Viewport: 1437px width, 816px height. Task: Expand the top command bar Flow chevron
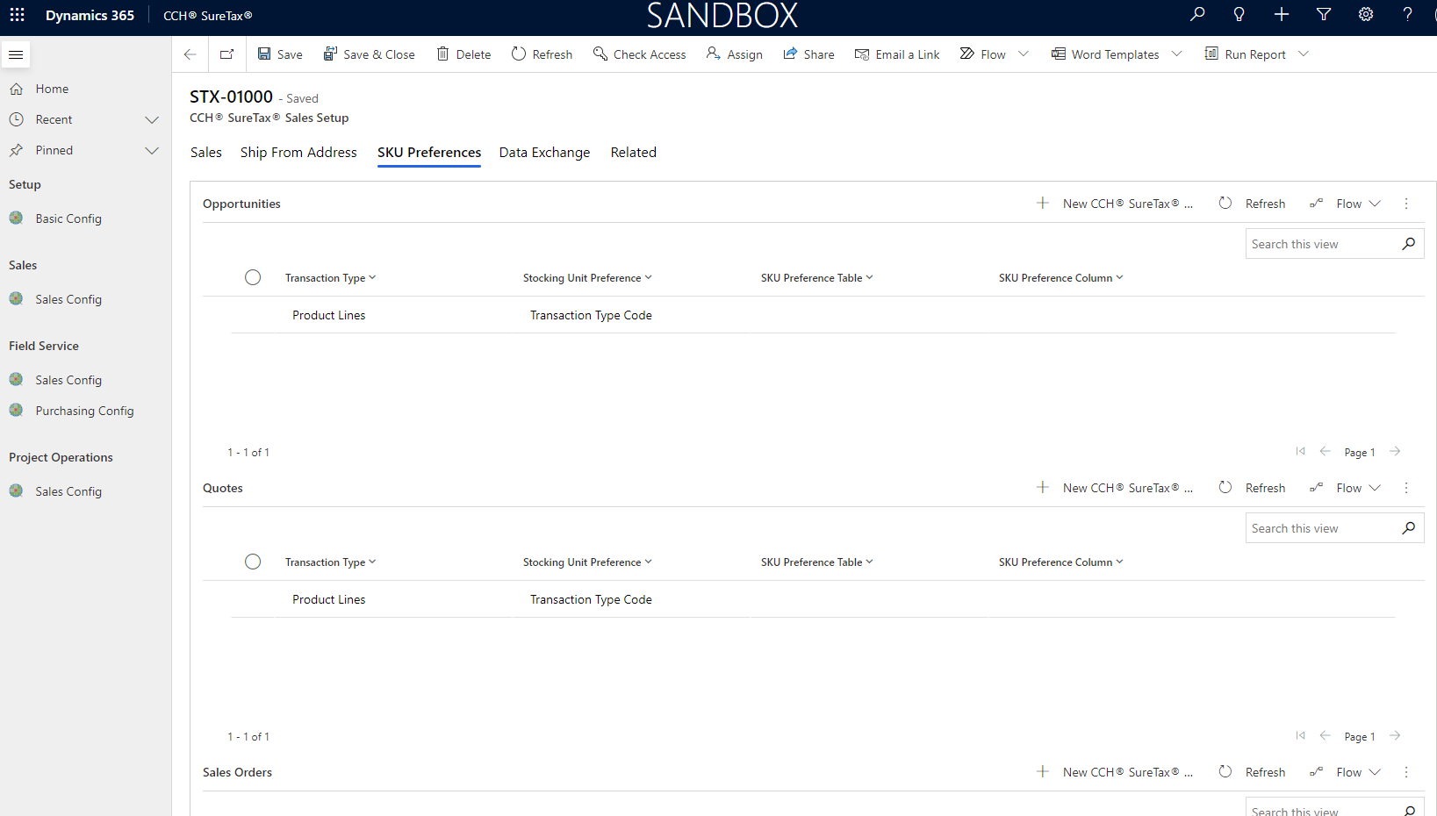point(1024,54)
